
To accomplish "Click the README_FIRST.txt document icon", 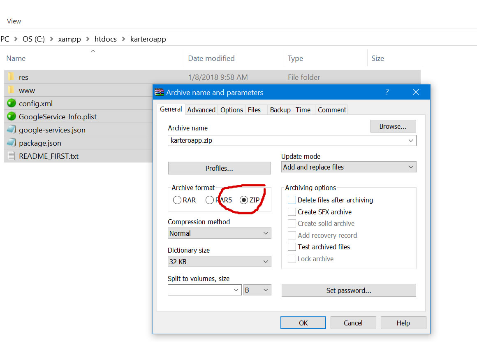I will point(12,156).
